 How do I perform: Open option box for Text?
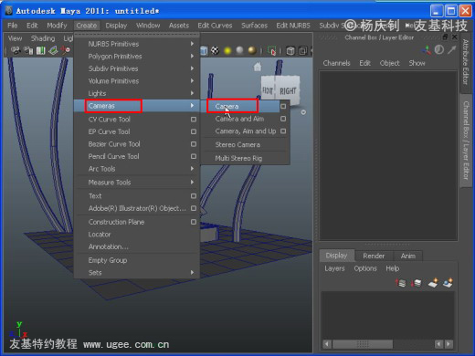pyautogui.click(x=194, y=196)
